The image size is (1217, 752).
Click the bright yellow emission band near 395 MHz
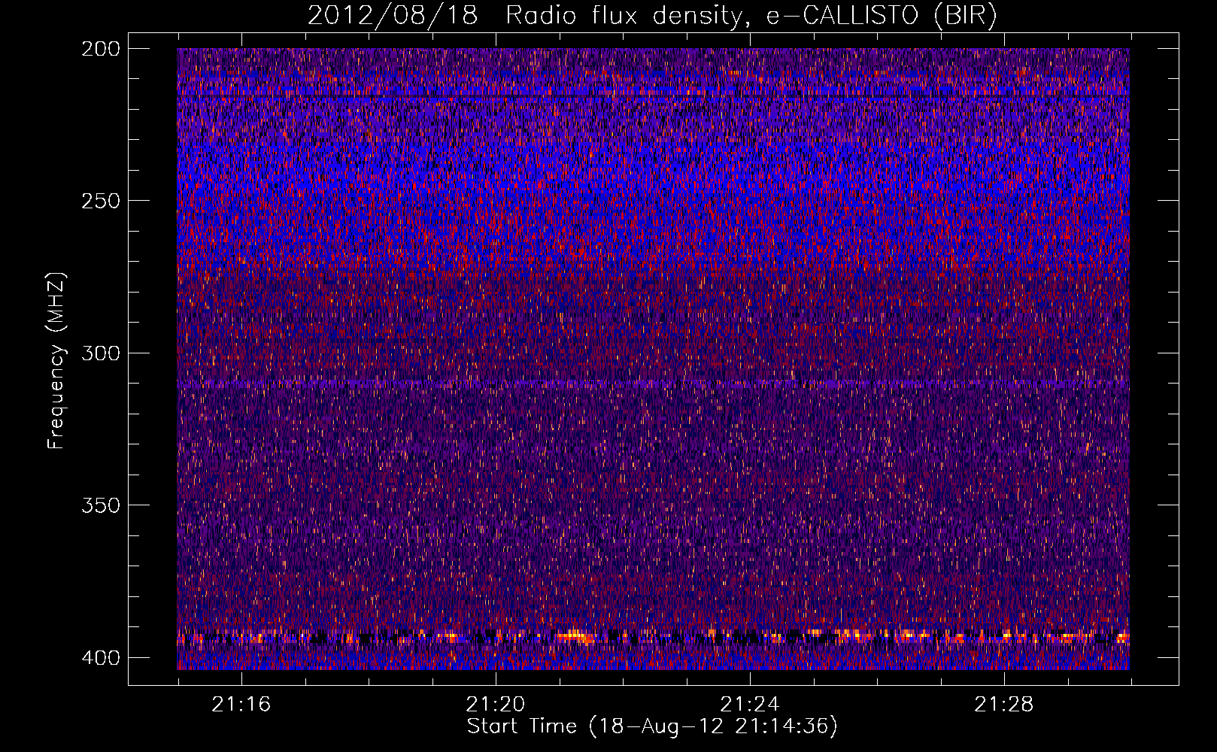pos(653,638)
